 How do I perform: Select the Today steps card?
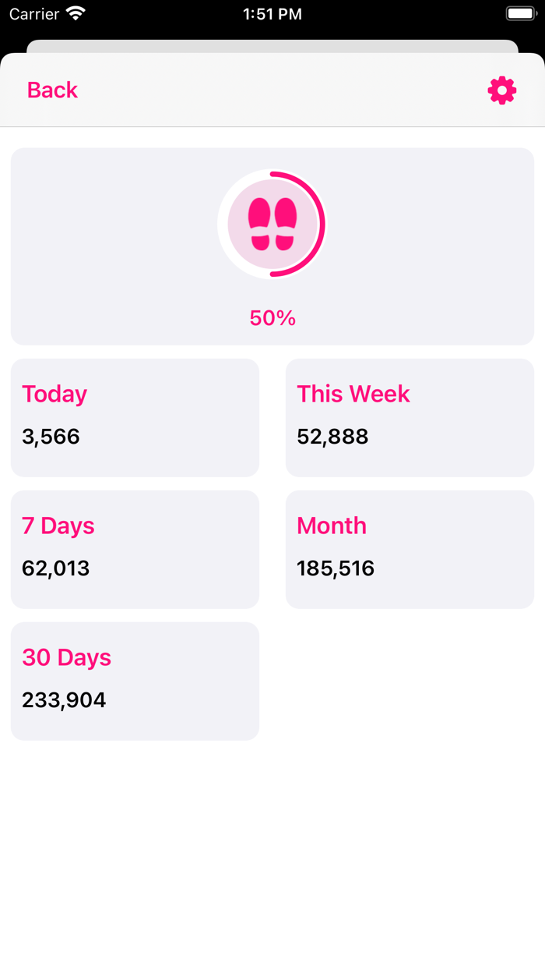(x=135, y=417)
